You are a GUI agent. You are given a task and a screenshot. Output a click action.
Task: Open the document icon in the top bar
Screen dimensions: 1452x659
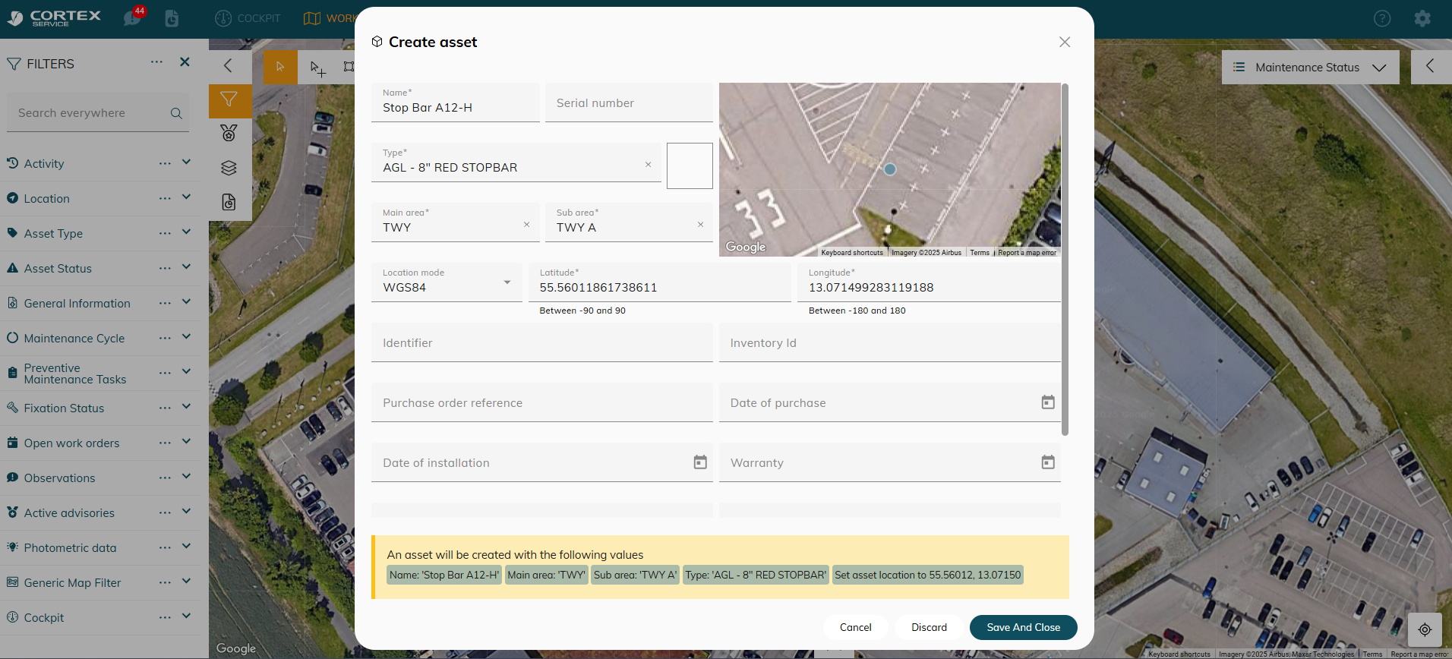click(x=172, y=18)
